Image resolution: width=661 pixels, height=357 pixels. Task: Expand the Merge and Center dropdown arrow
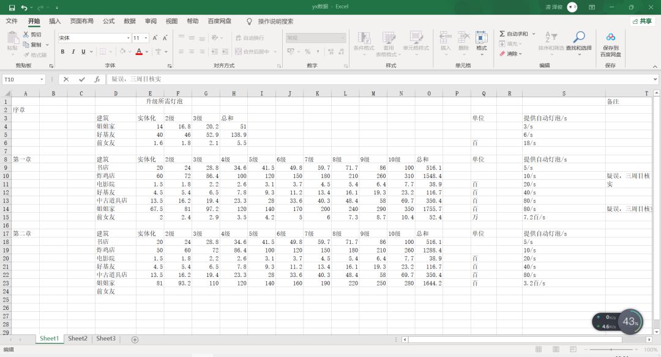tap(275, 52)
